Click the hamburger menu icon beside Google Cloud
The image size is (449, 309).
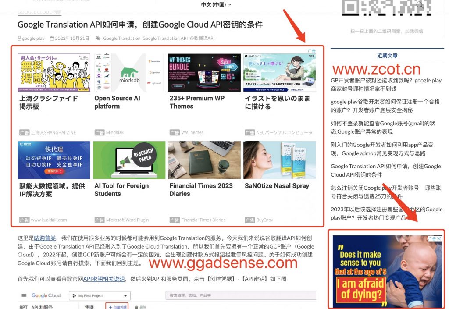click(x=24, y=295)
